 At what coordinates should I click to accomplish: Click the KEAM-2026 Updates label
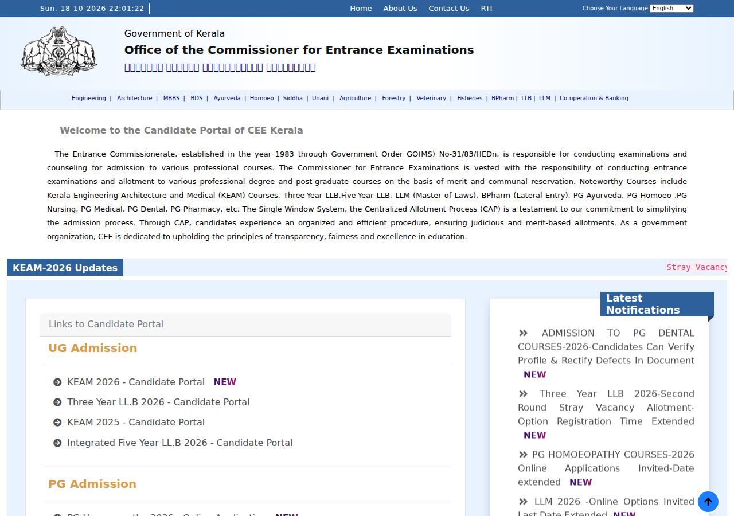pos(65,268)
